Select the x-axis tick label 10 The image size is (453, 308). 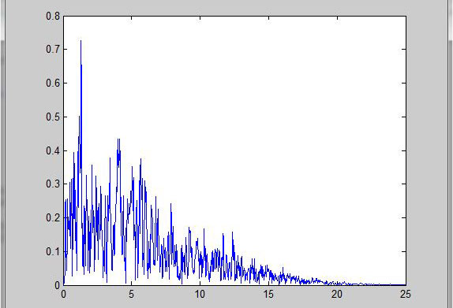pos(200,294)
